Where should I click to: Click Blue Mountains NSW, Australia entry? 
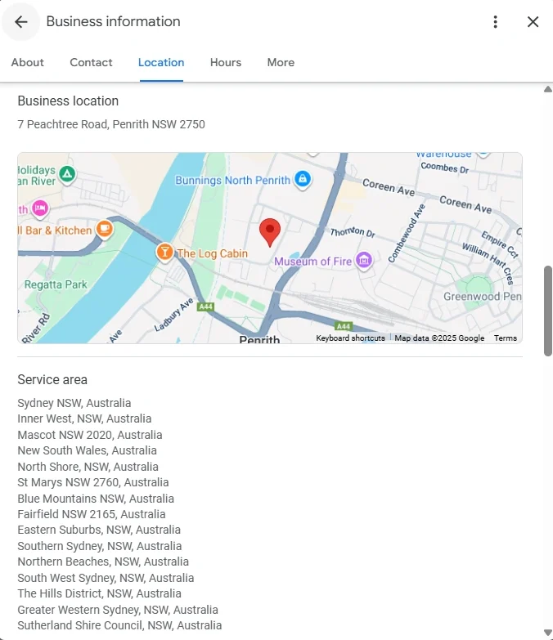coord(96,499)
